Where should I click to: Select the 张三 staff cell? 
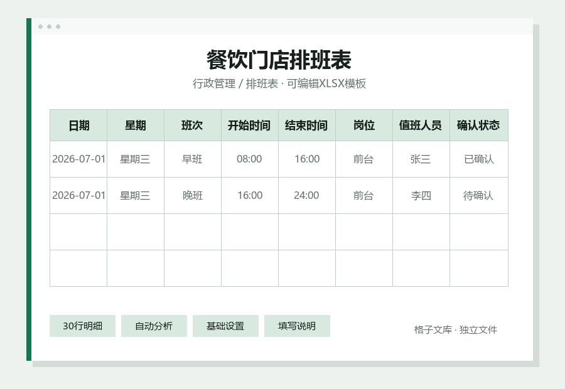click(421, 159)
